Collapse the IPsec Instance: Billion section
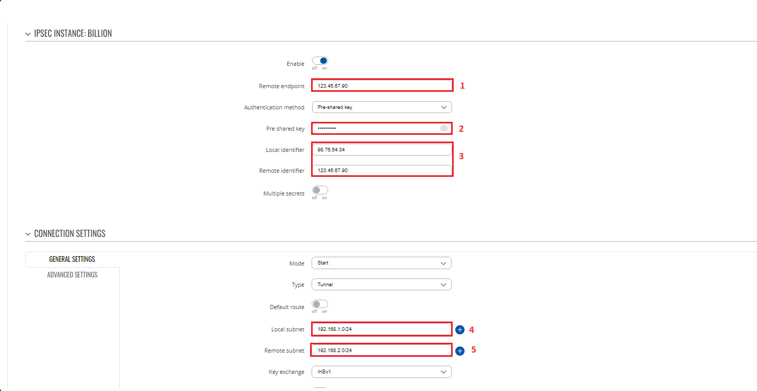757x391 pixels. coord(28,34)
